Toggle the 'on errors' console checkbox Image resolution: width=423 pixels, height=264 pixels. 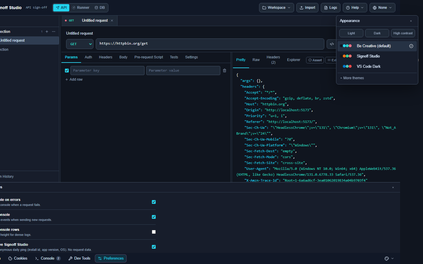154,202
